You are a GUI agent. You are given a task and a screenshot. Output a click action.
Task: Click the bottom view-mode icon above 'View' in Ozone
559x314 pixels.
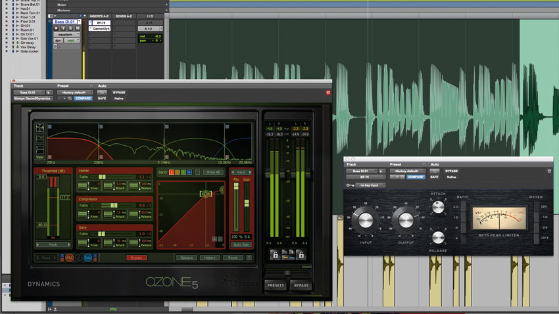click(x=40, y=150)
